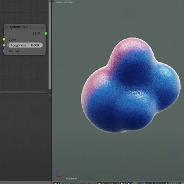
Task: Click the object name label below the axis gizmo
Action: 71,179
